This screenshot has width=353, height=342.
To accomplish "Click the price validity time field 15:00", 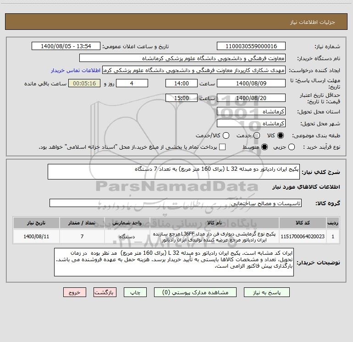I will (182, 98).
